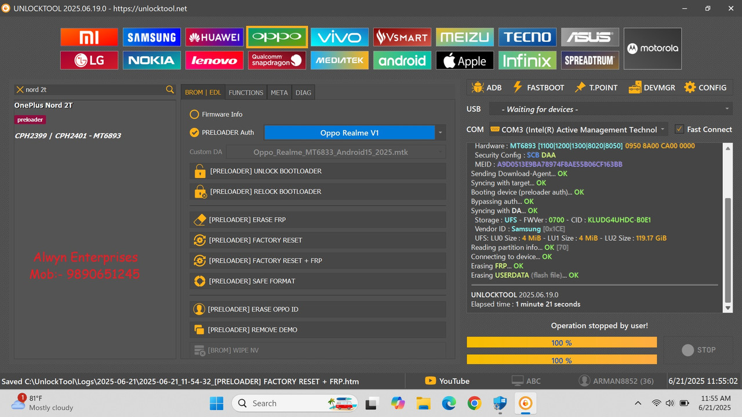This screenshot has height=417, width=742.
Task: Select the Vsmart brand tile
Action: click(x=402, y=37)
